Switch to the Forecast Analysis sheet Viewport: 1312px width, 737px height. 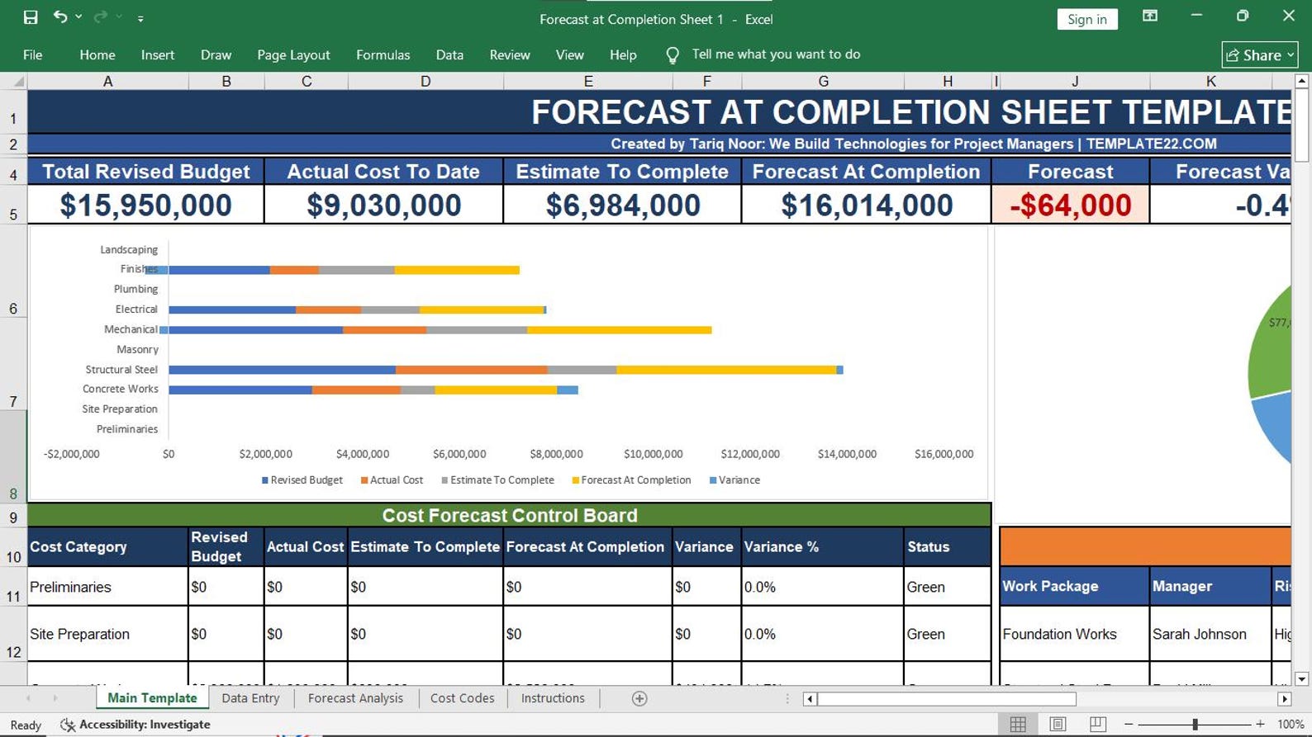click(355, 698)
